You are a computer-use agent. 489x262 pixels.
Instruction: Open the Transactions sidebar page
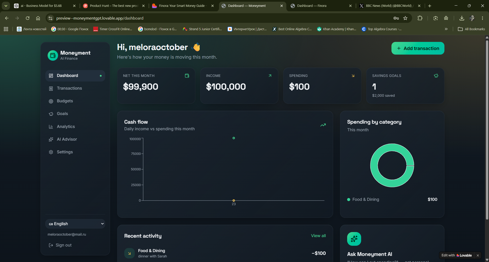point(75,88)
